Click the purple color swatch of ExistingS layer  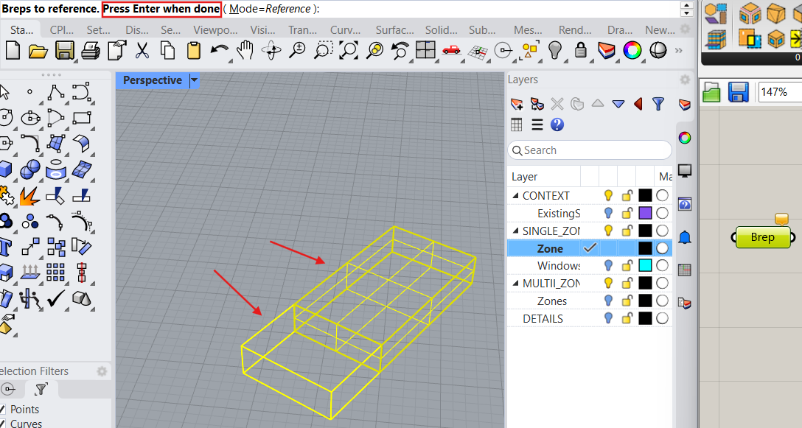click(x=645, y=213)
